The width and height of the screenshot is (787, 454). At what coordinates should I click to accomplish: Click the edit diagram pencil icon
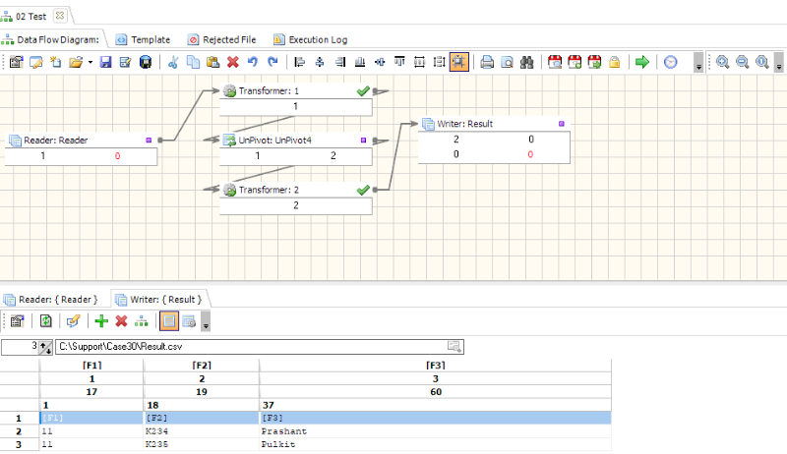[x=36, y=62]
